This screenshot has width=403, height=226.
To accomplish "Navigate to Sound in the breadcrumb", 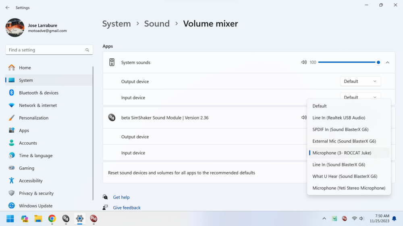I will (157, 24).
